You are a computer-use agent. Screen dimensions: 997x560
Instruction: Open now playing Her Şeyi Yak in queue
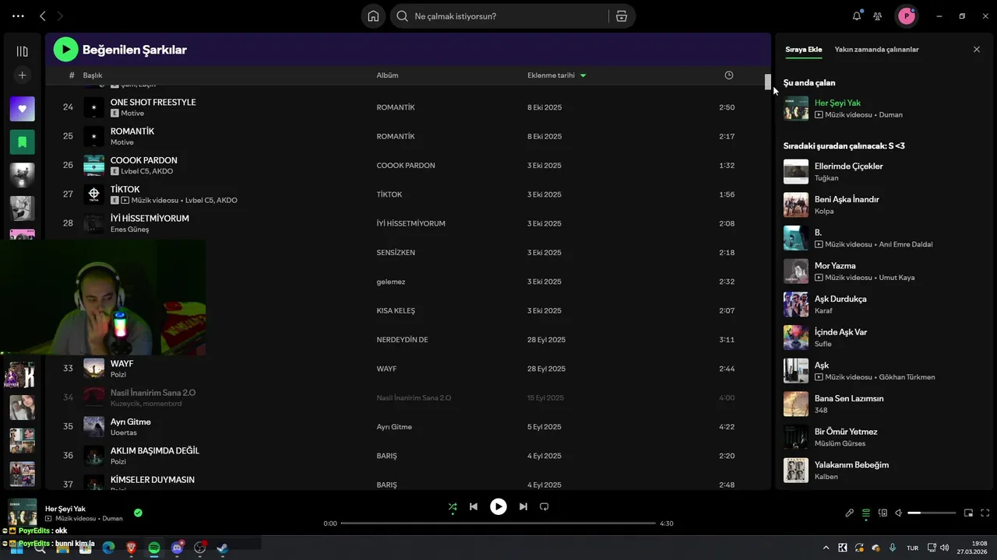pos(837,102)
